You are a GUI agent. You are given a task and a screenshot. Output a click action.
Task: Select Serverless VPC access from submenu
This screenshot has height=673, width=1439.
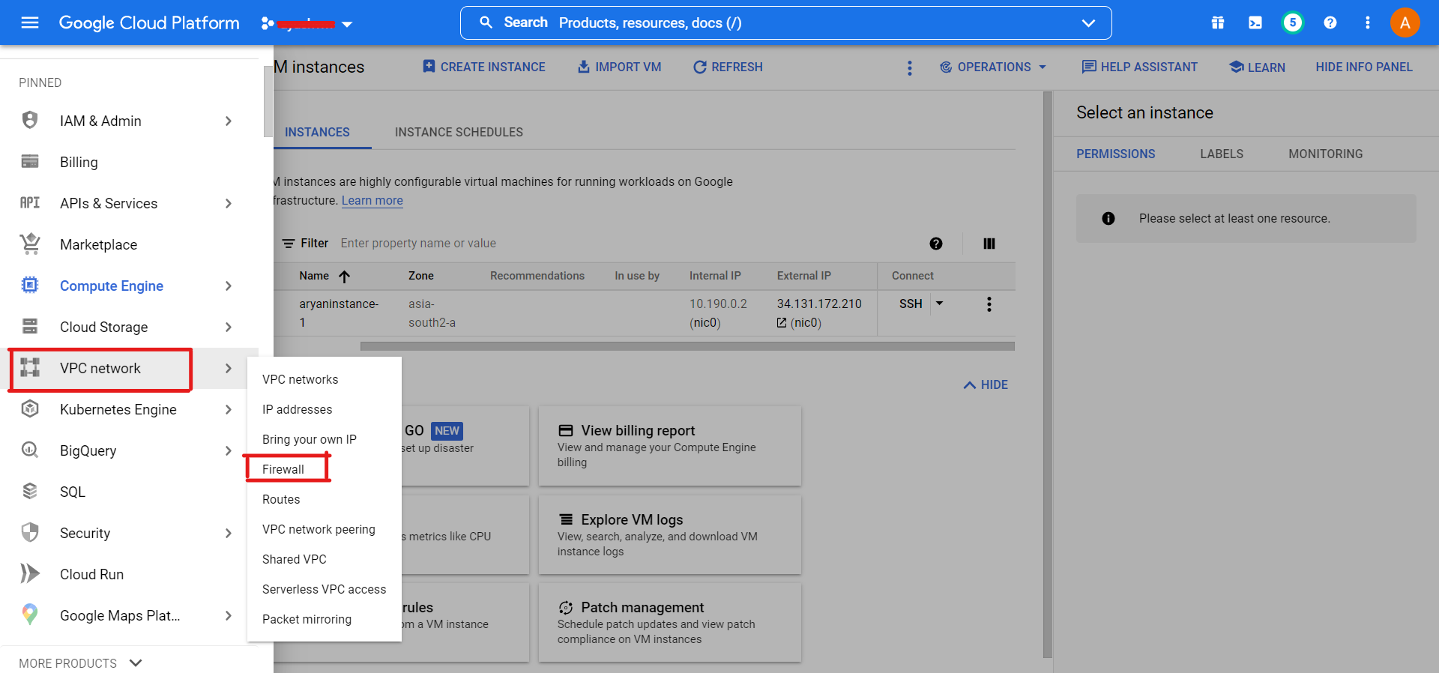point(325,589)
